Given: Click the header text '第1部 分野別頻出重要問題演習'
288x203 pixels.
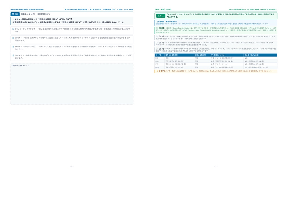Looking at the screenshot, I should [x=76, y=9].
